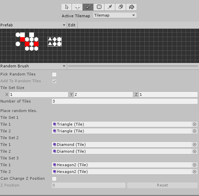This screenshot has width=199, height=196.
Task: Enable Can Change Z Position checkbox
Action: [x=54, y=179]
